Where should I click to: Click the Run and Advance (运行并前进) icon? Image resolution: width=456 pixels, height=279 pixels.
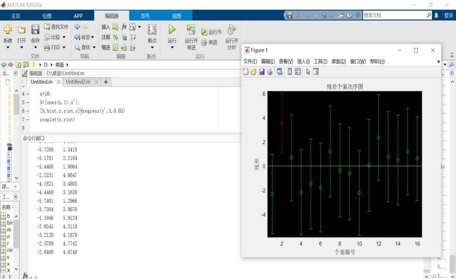[x=191, y=29]
